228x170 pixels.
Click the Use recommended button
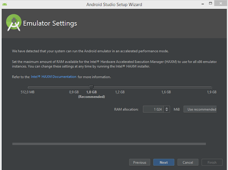[x=200, y=109]
